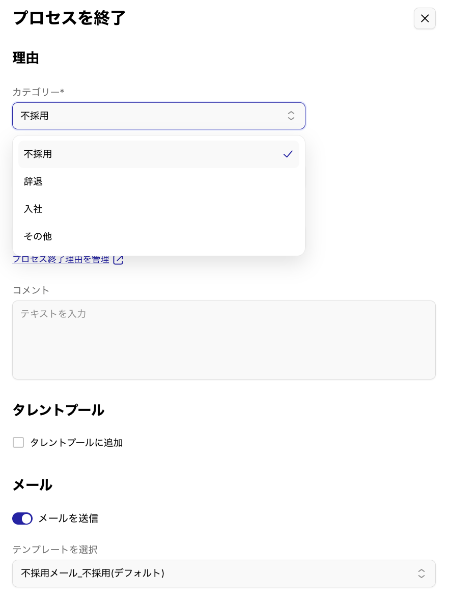This screenshot has width=449, height=600.
Task: Click the external-link icon beside プロセス終了理由を管理
Action: tap(118, 260)
